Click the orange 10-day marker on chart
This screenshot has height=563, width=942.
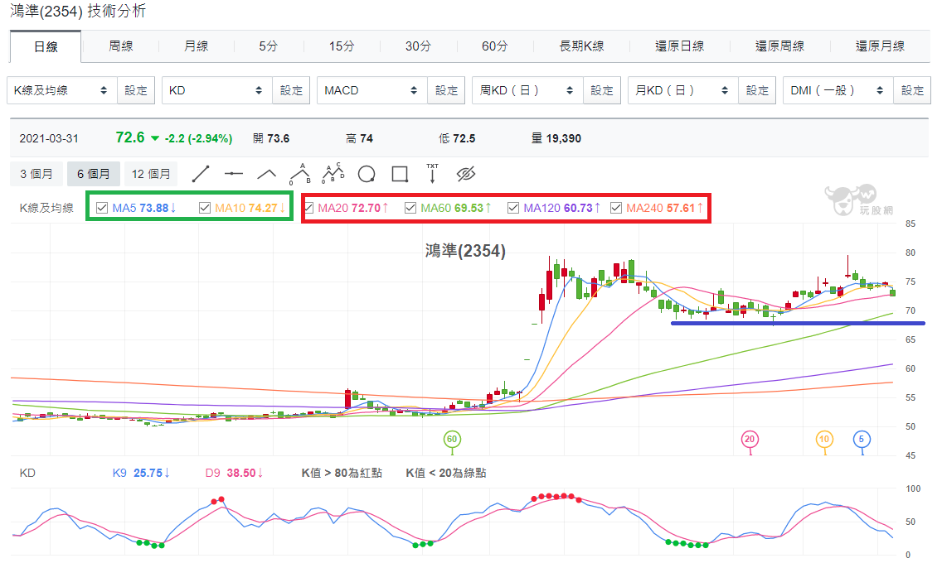(824, 439)
